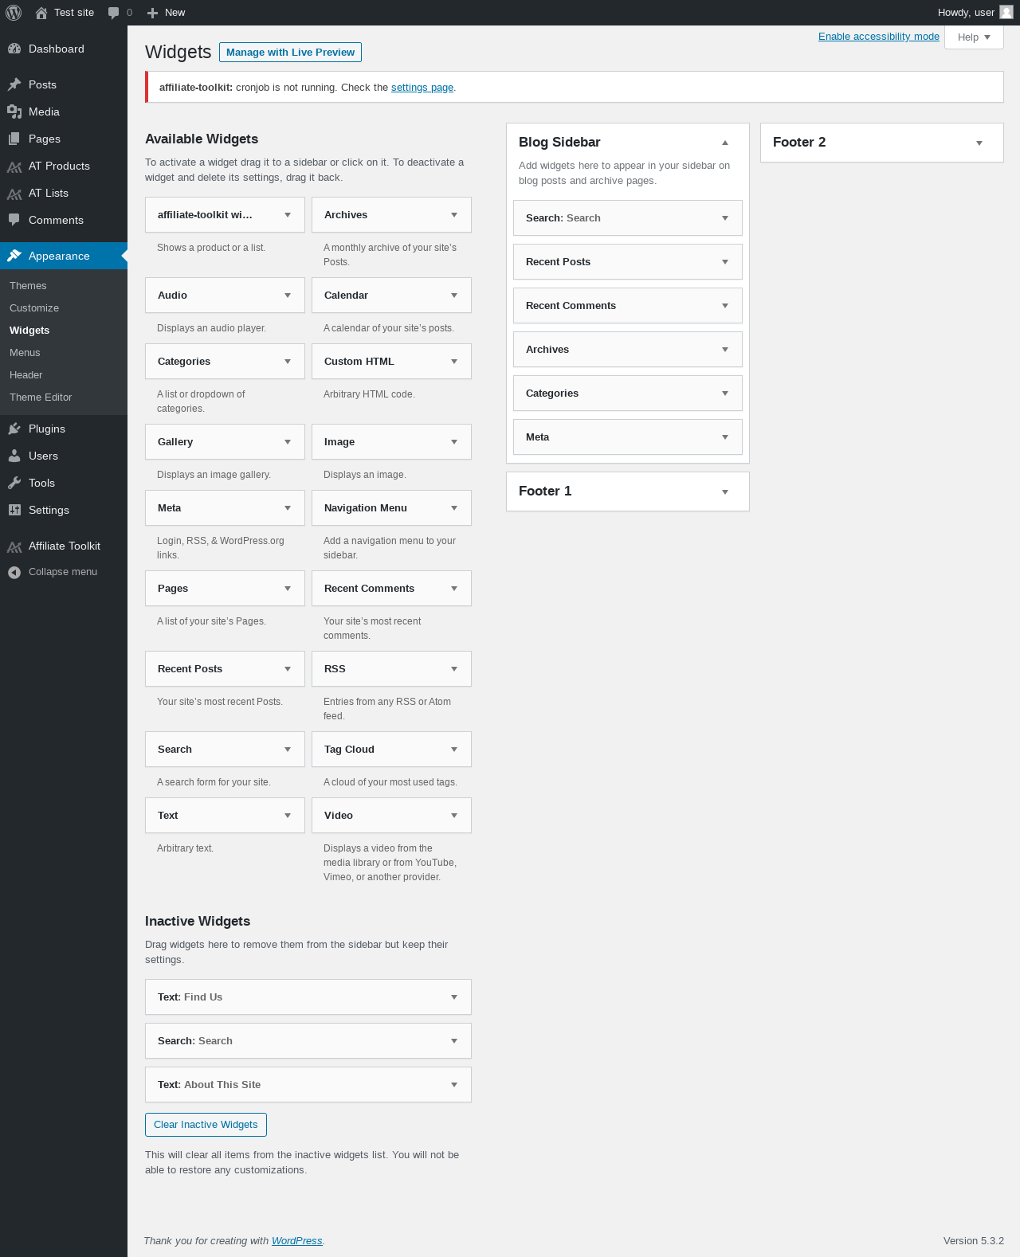Image resolution: width=1020 pixels, height=1257 pixels.
Task: Open the WordPress footer link
Action: pyautogui.click(x=296, y=1241)
